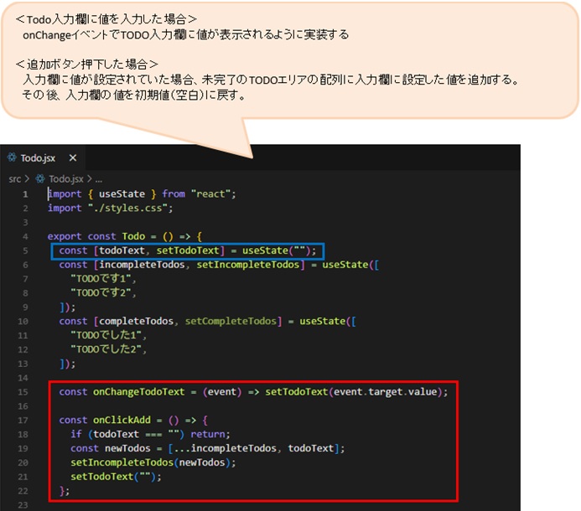This screenshot has width=581, height=511.
Task: Click setCompleteTodos on line 10
Action: coord(231,322)
